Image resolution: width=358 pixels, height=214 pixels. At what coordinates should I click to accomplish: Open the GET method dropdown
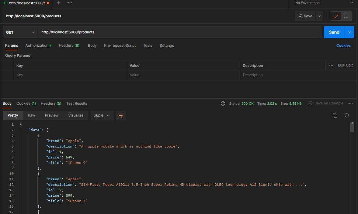[x=20, y=32]
